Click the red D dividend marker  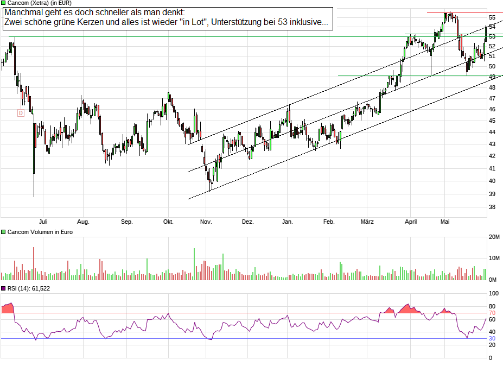(x=21, y=113)
